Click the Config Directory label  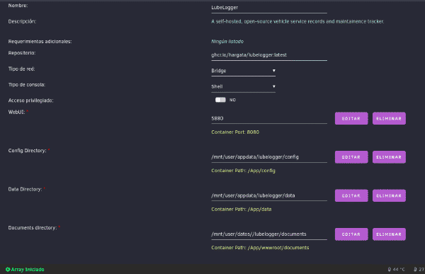[x=27, y=151]
